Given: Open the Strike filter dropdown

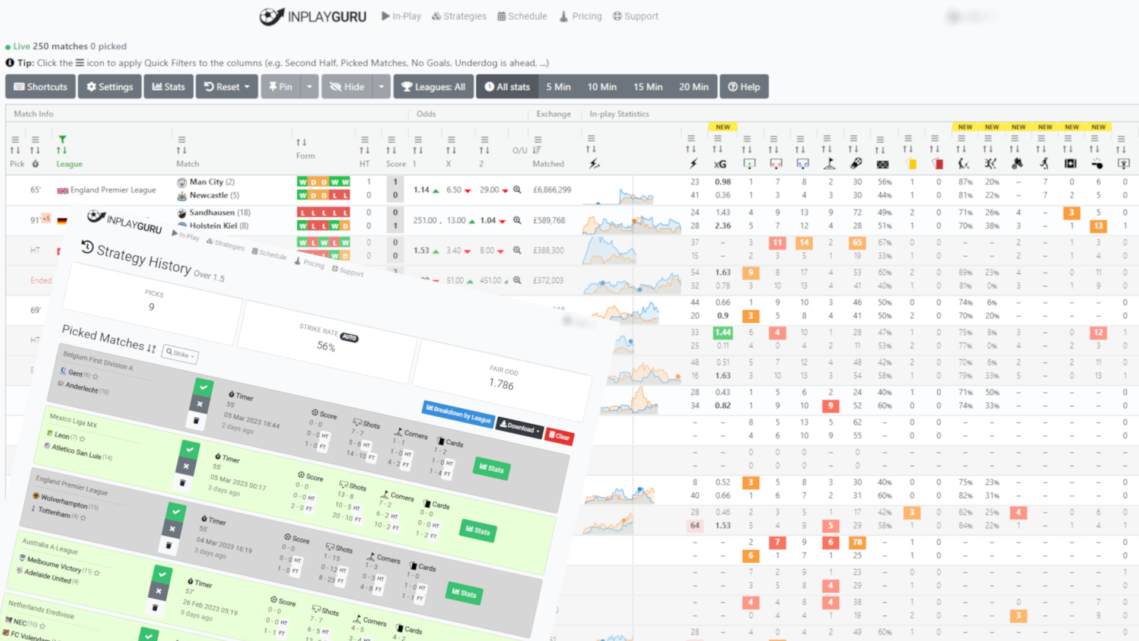Looking at the screenshot, I should click(180, 354).
